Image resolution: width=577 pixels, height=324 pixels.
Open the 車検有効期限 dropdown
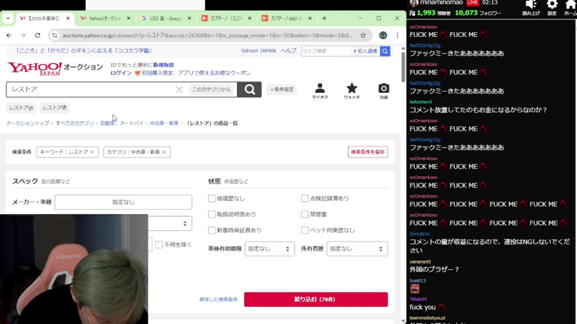pyautogui.click(x=270, y=249)
